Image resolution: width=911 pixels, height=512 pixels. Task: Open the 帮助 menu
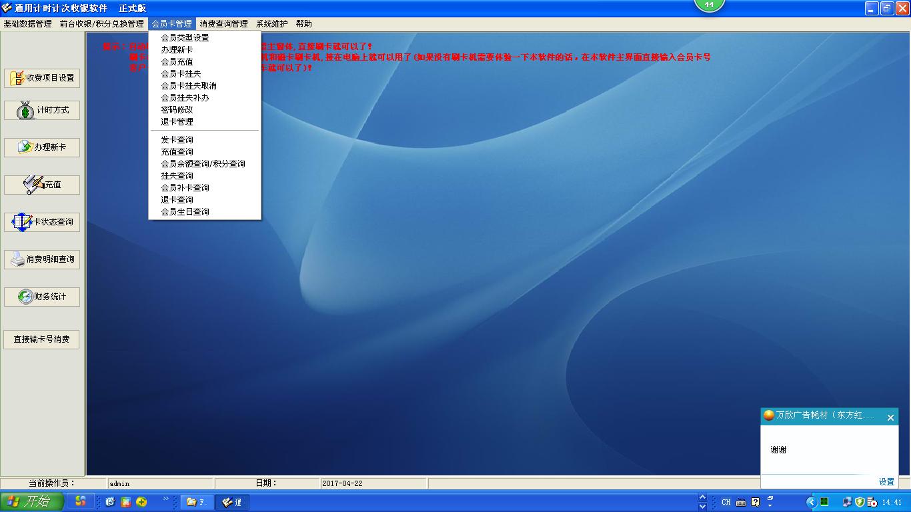(303, 23)
